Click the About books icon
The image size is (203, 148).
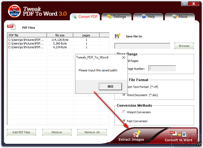click(x=174, y=17)
